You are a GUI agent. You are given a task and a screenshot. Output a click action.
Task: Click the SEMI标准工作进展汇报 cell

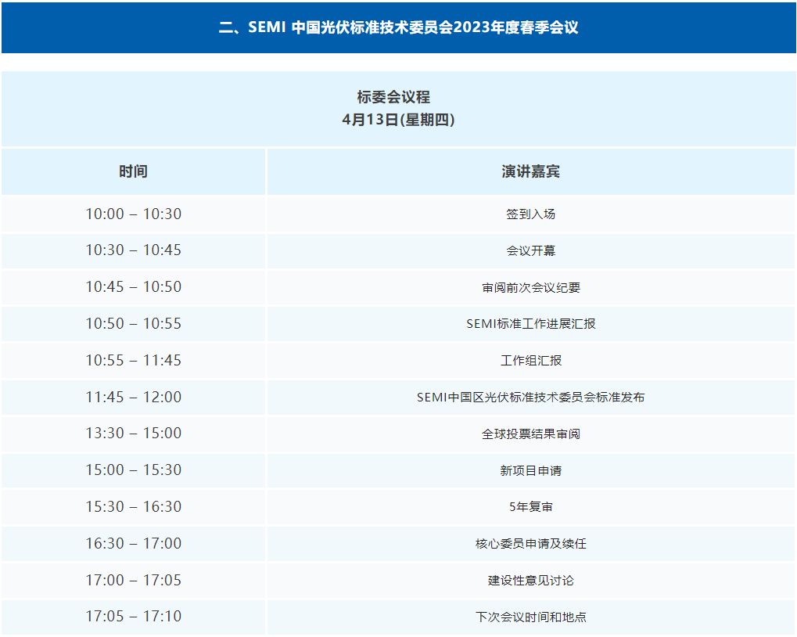[x=530, y=324]
